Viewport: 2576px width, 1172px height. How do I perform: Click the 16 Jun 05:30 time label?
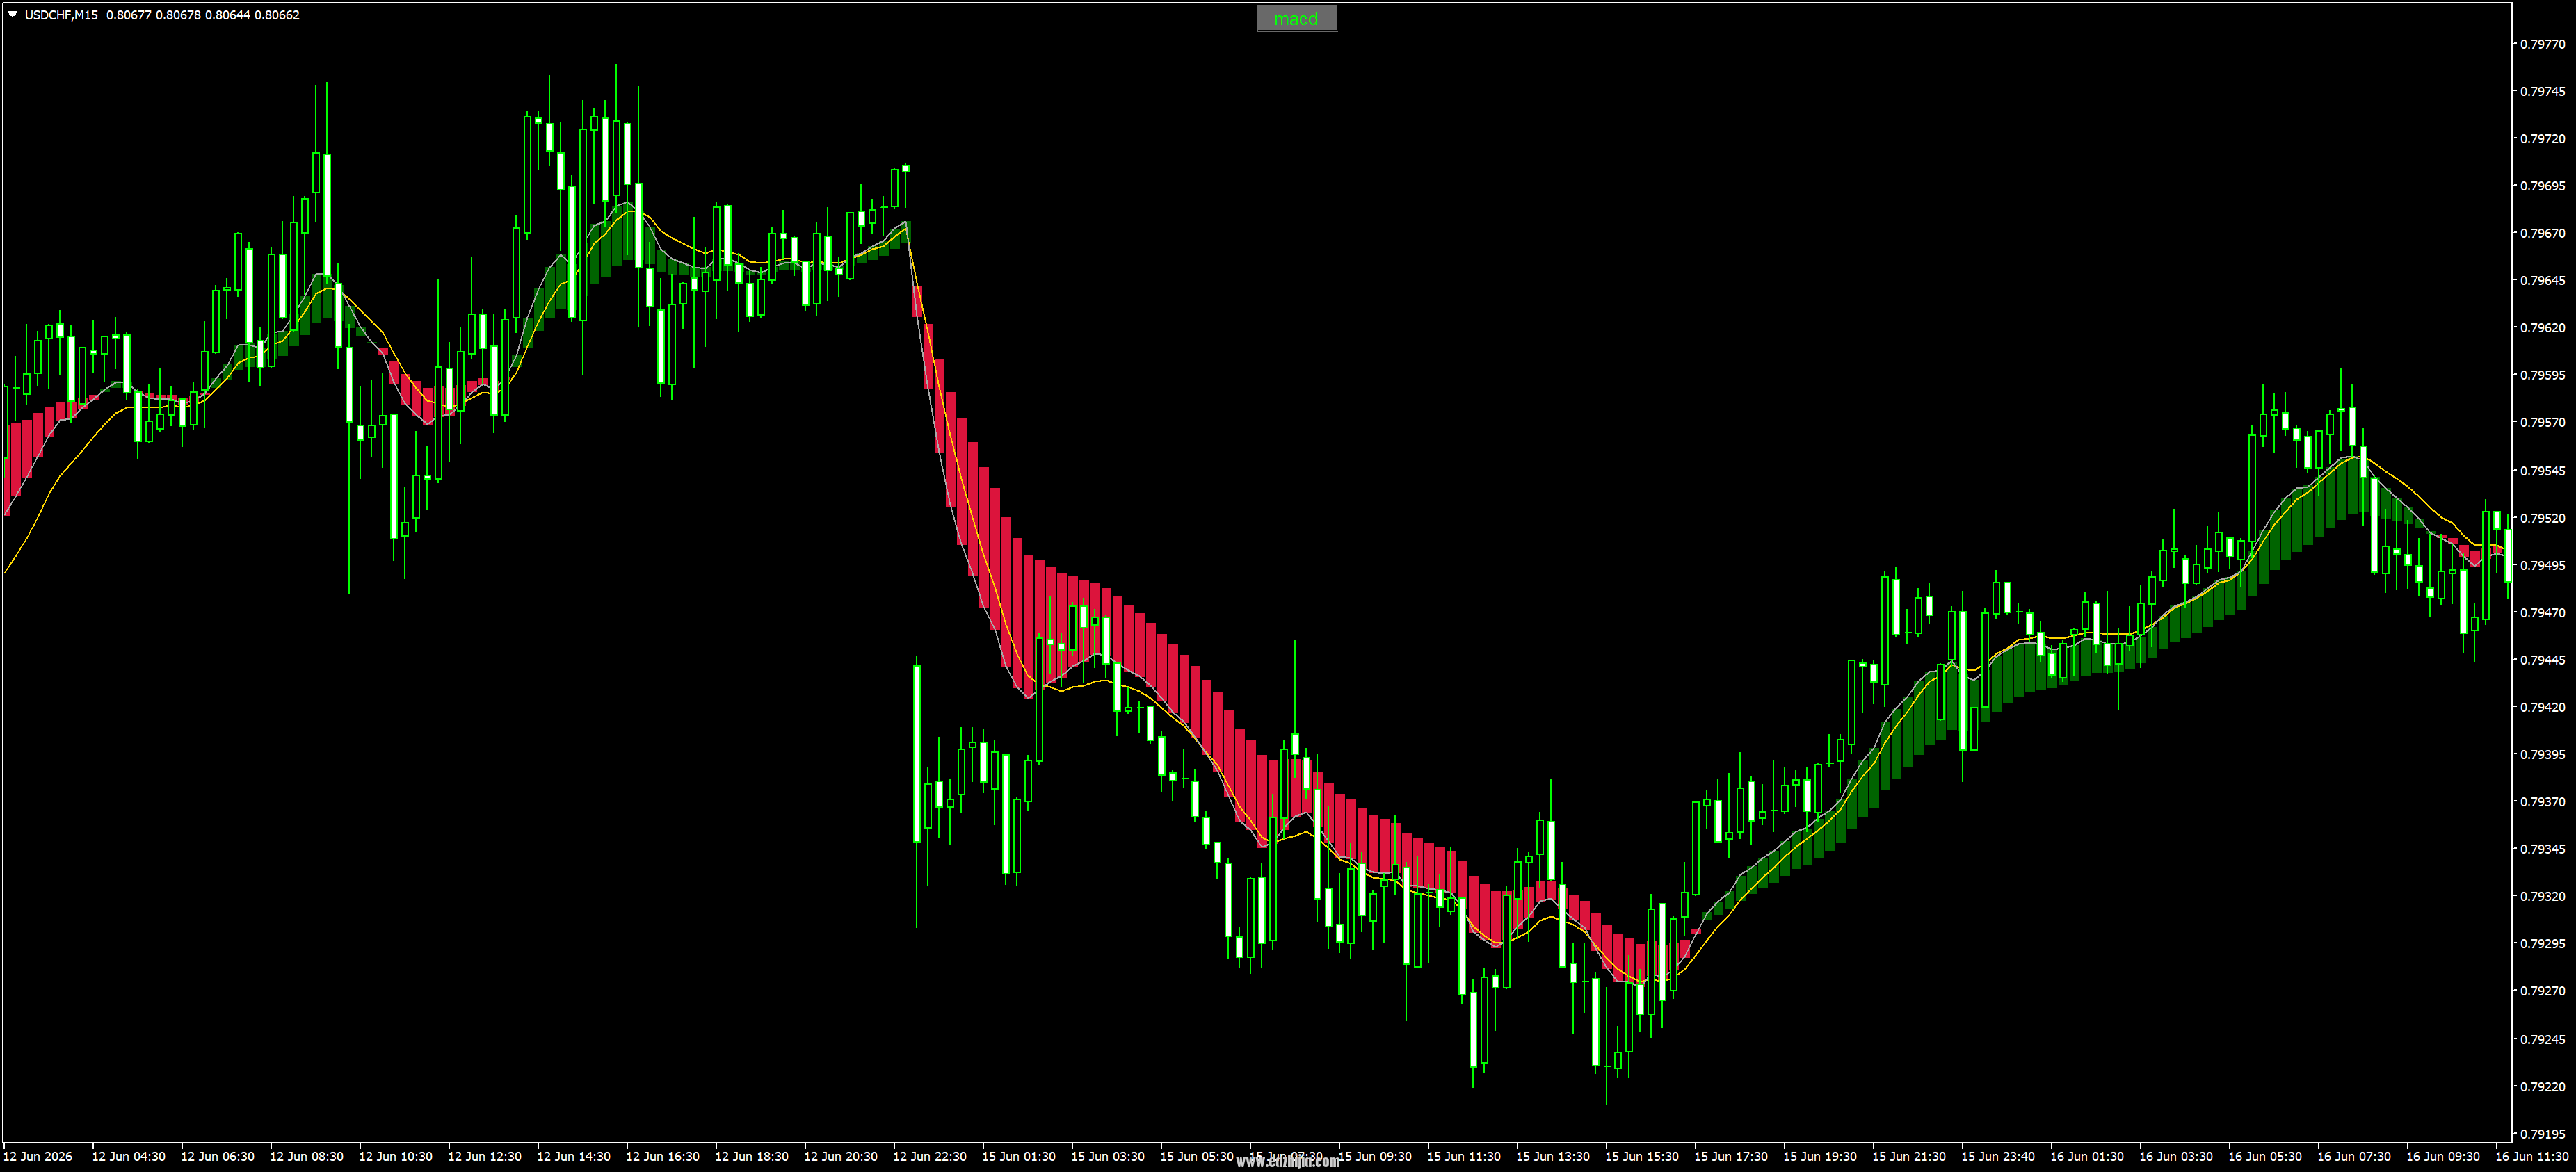tap(2265, 1157)
